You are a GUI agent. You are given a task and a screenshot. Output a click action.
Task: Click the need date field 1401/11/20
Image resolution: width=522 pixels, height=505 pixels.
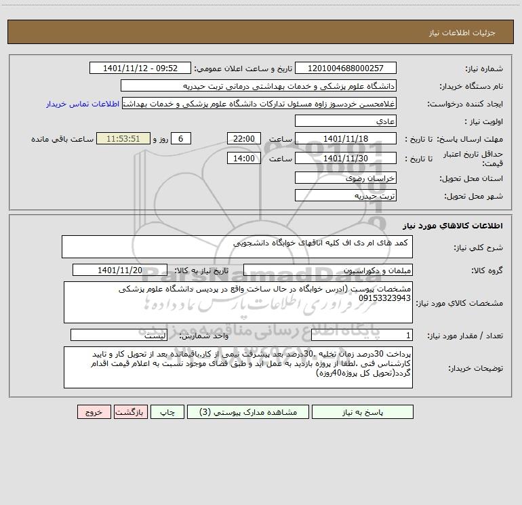pos(120,270)
